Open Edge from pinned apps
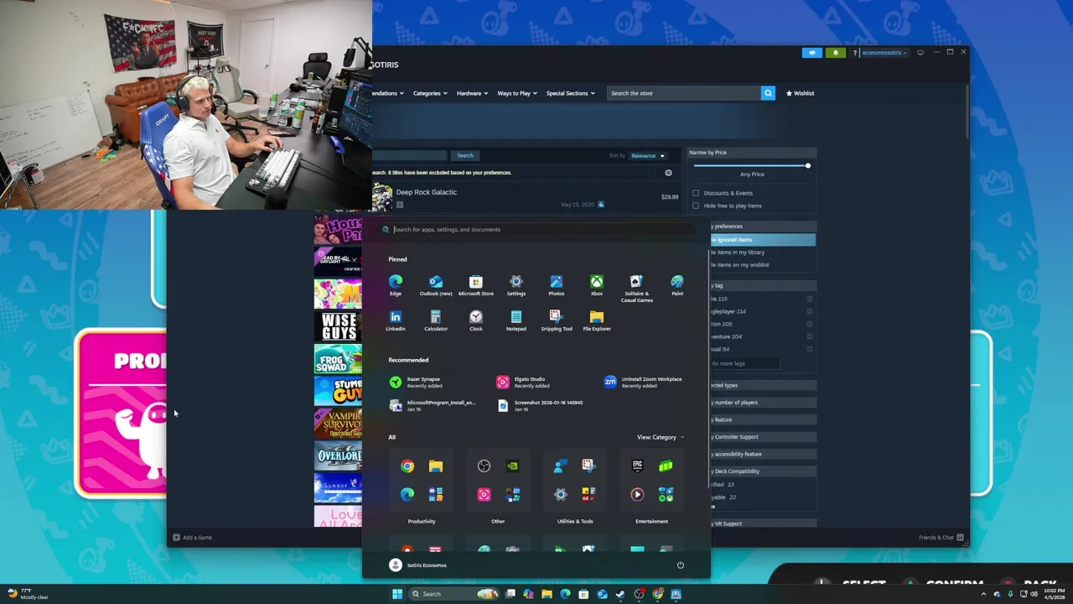The width and height of the screenshot is (1073, 604). click(x=395, y=285)
